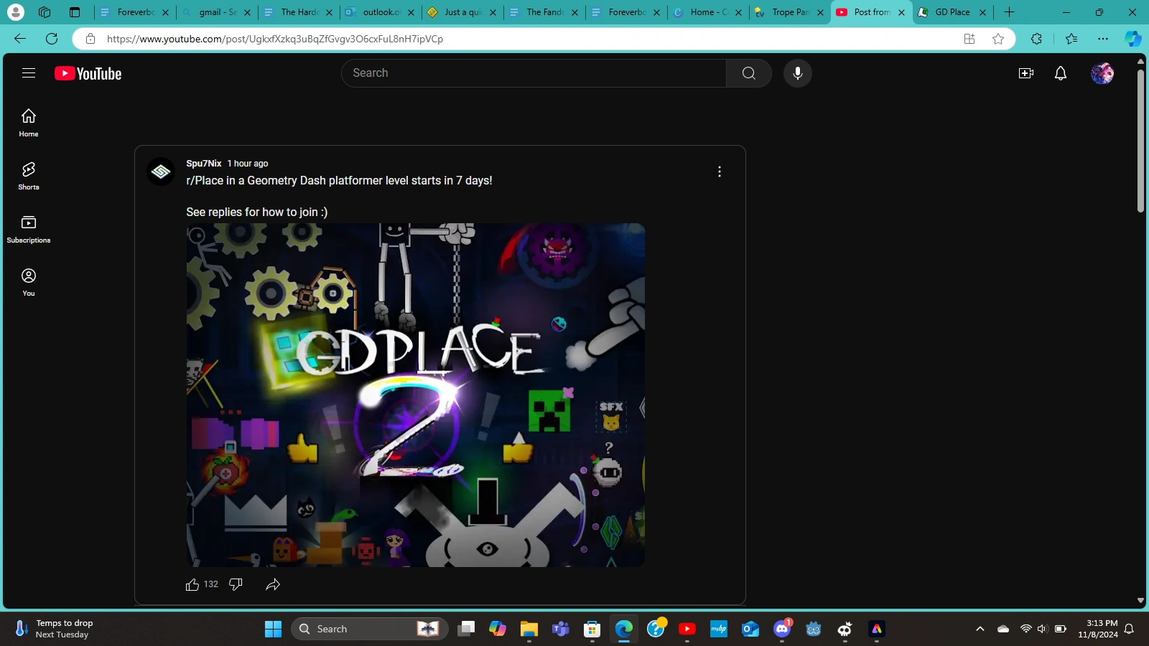Screen dimensions: 1149x646
Task: Dislike the GD Place 2 post
Action: (235, 584)
